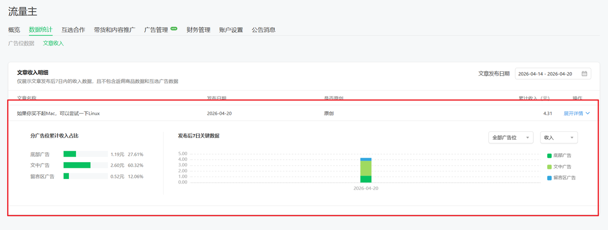
Task: Open the 收入 metric dropdown
Action: pos(559,137)
